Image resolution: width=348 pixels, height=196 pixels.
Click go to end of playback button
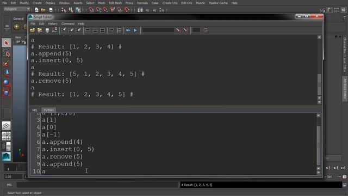343,168
